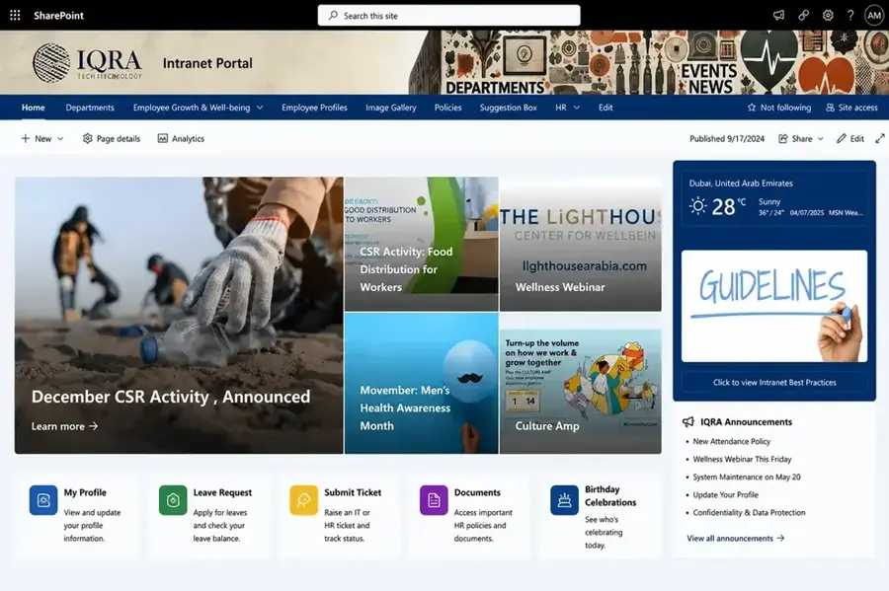Open the SharePoint app launcher grid

15,15
